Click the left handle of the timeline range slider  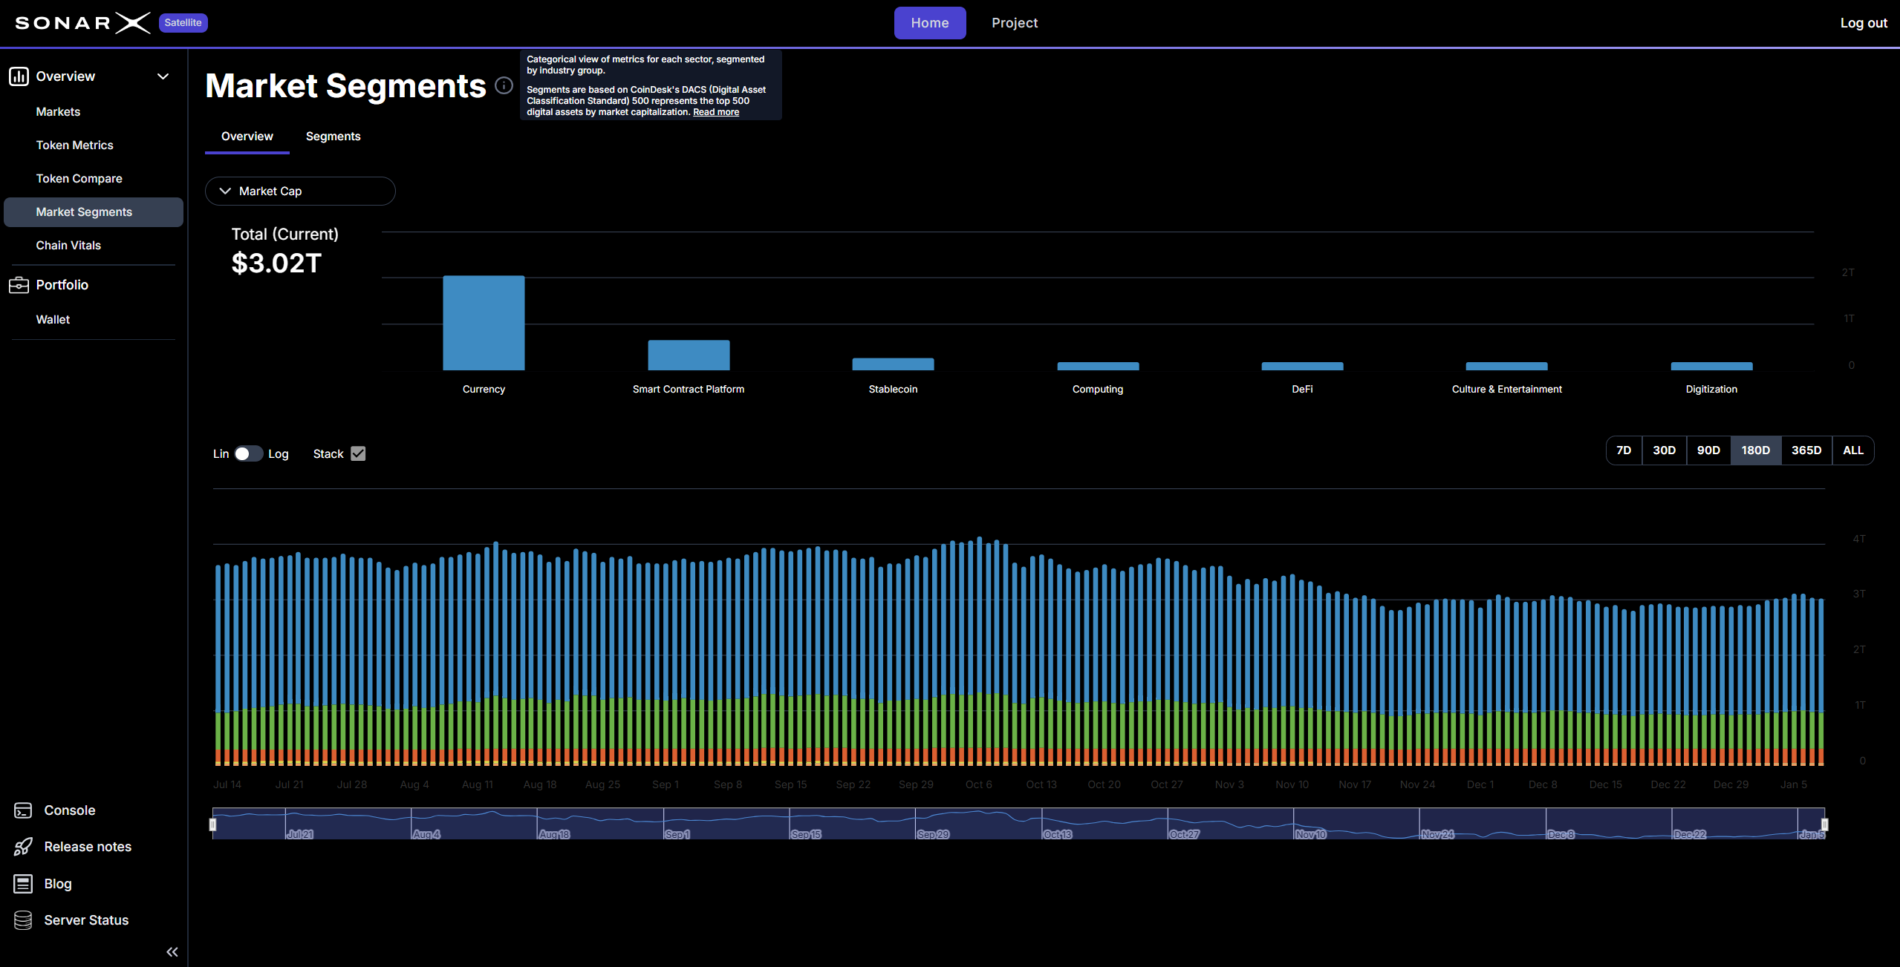(213, 825)
